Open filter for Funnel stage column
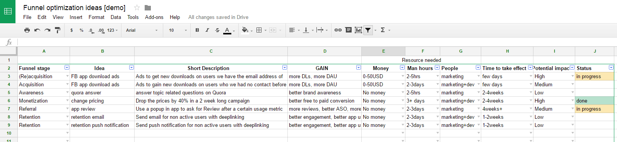617x142 pixels. (x=67, y=68)
